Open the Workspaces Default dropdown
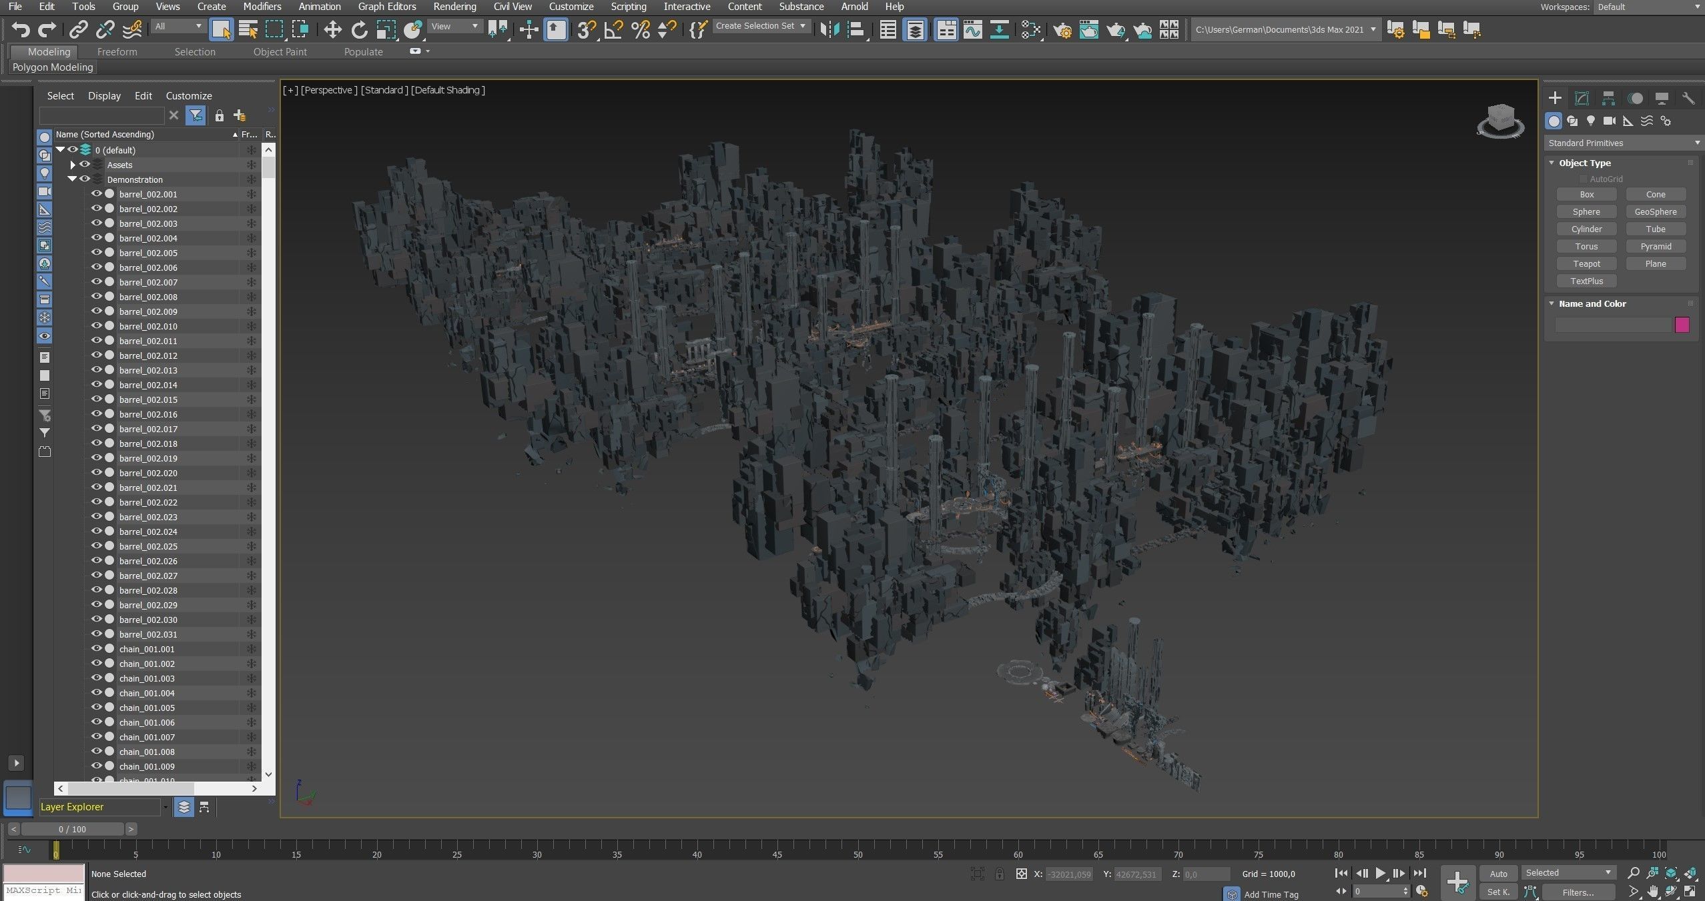 tap(1650, 7)
